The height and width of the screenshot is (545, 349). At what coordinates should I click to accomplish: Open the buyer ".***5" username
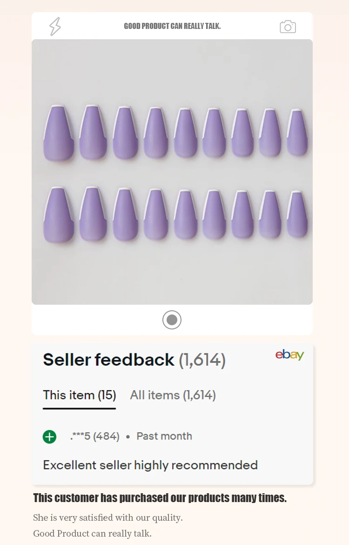click(80, 436)
